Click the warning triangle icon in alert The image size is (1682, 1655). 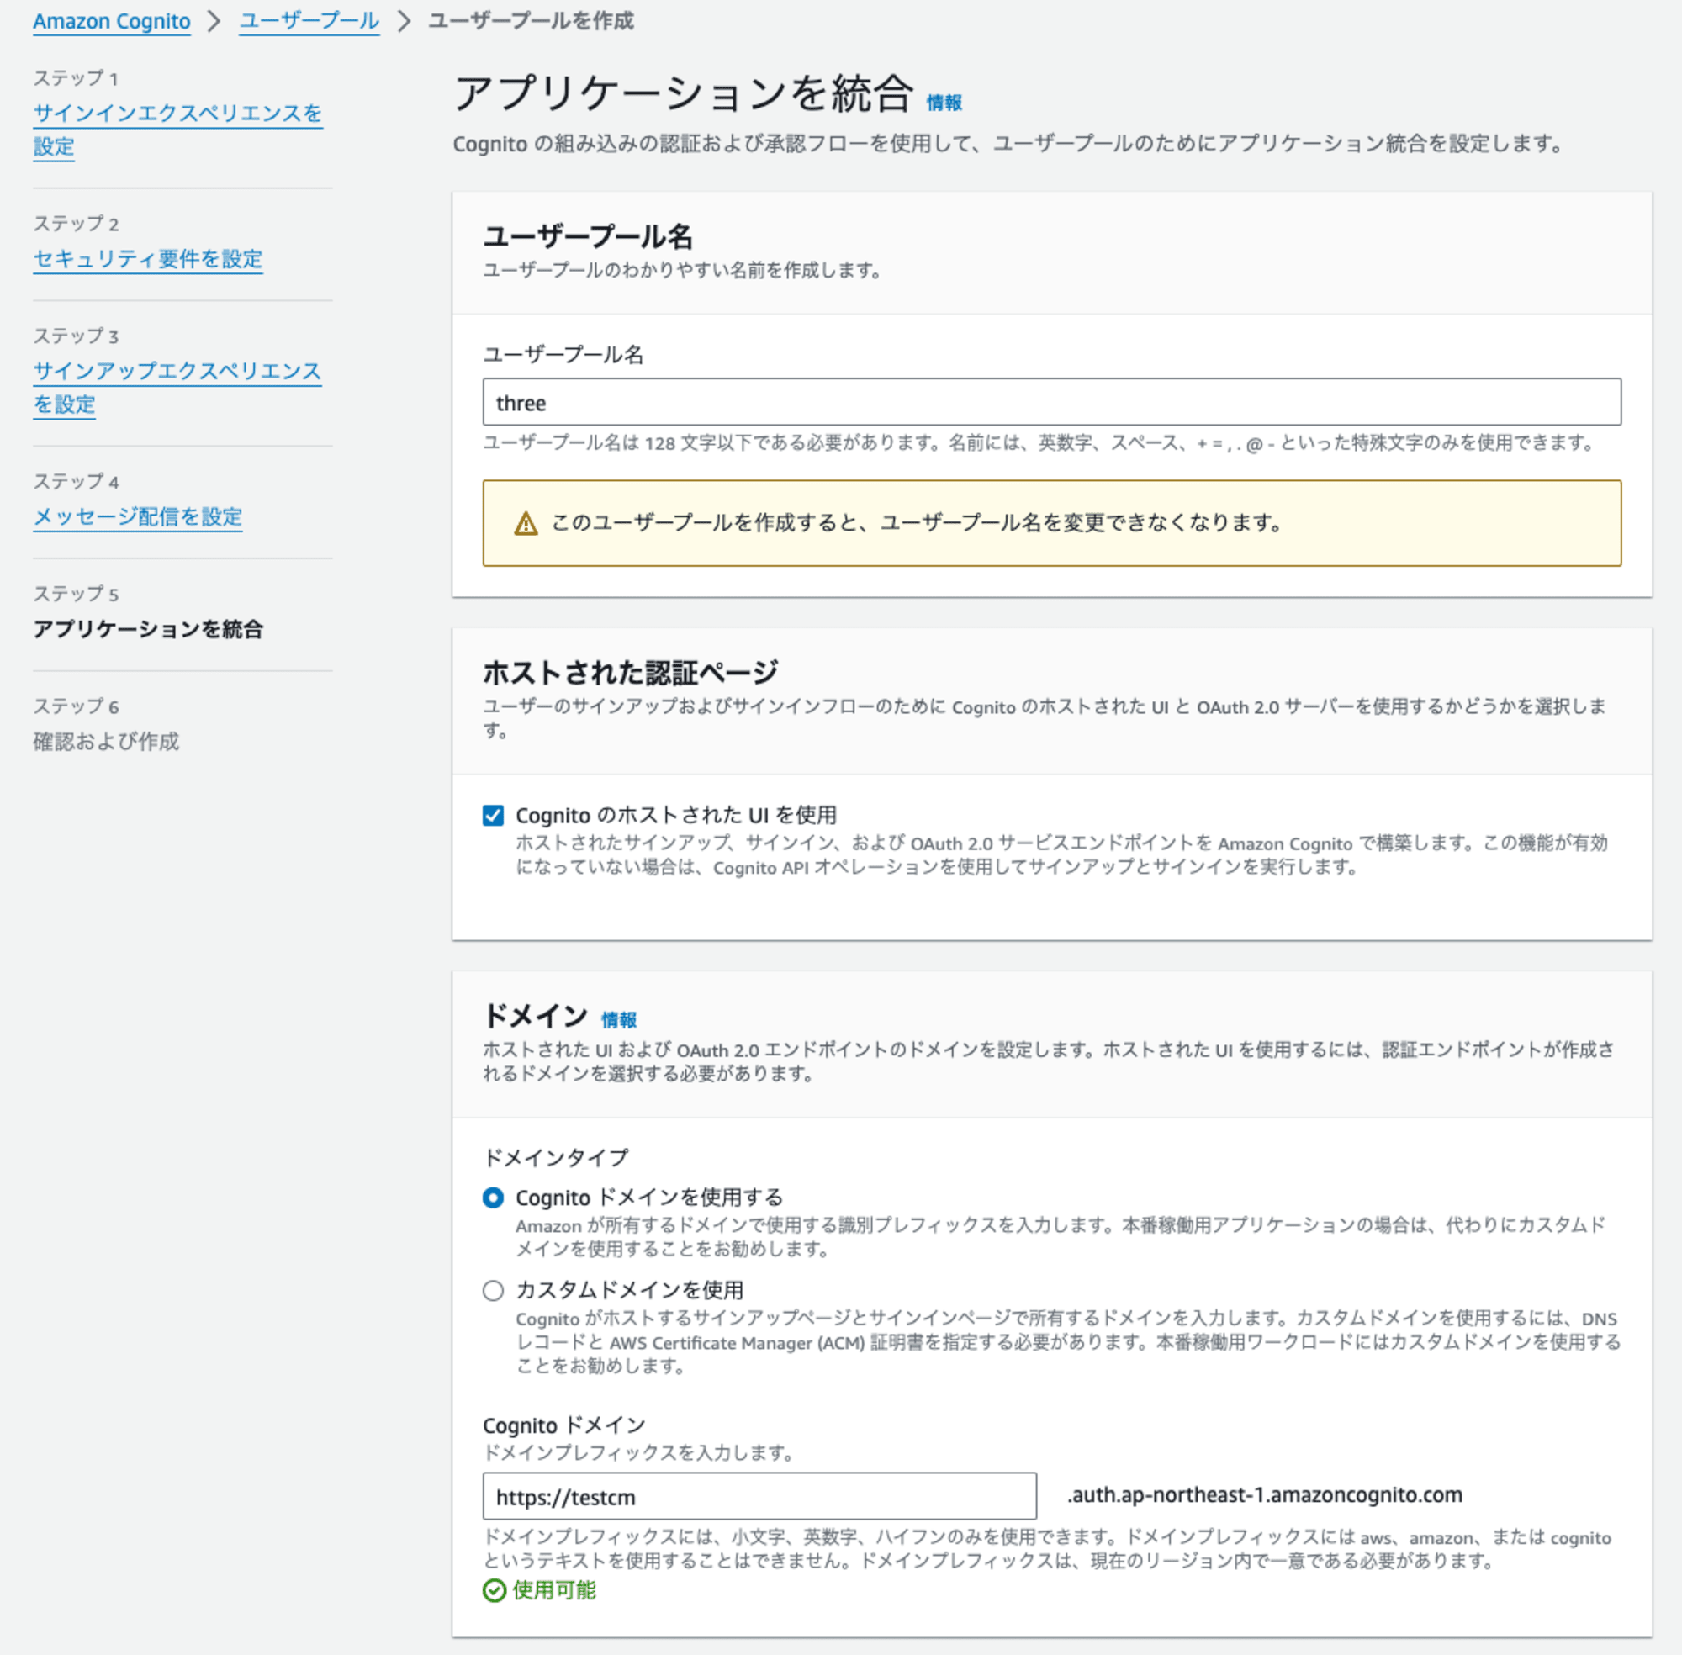pos(526,523)
